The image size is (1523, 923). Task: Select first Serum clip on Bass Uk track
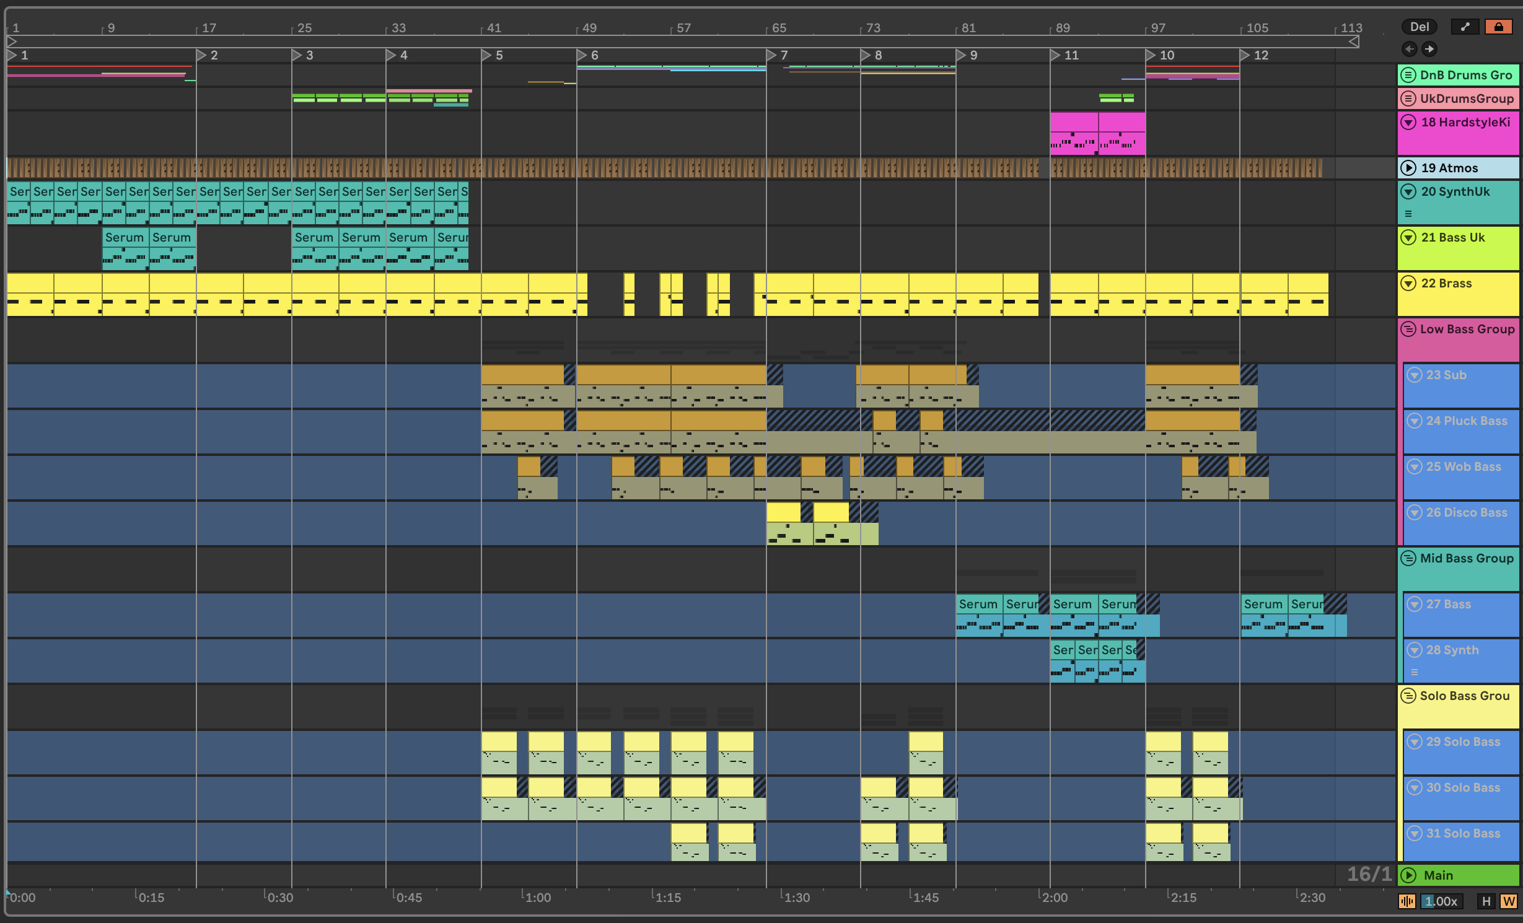coord(126,248)
